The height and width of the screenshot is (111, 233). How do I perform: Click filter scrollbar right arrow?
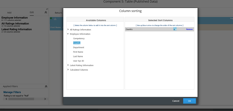(45, 99)
